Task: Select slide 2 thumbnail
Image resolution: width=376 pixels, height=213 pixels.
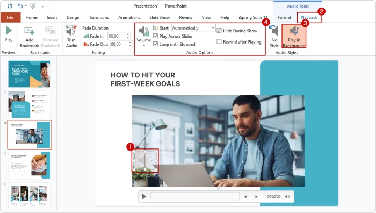Action: (30, 104)
